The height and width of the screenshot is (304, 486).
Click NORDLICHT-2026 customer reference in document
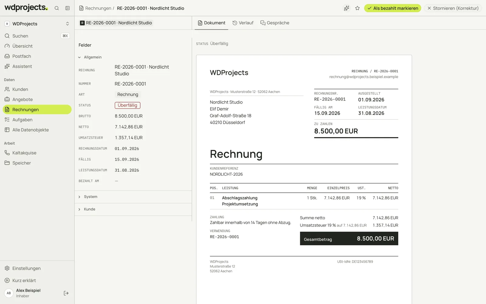[226, 174]
